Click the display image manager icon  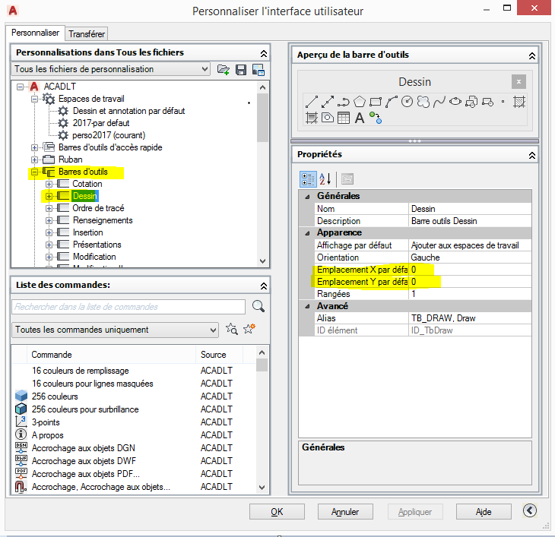[x=258, y=69]
